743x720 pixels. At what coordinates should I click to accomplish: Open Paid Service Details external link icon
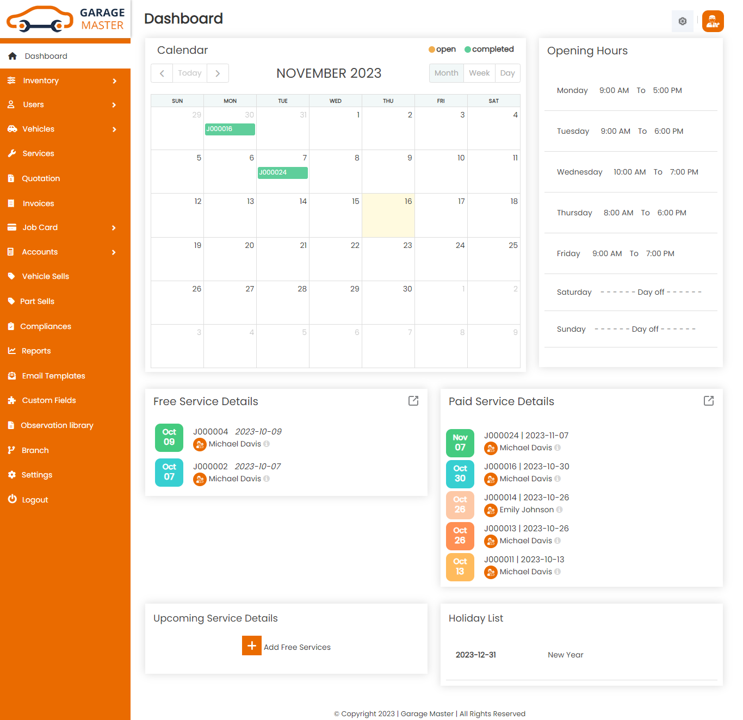pos(708,401)
